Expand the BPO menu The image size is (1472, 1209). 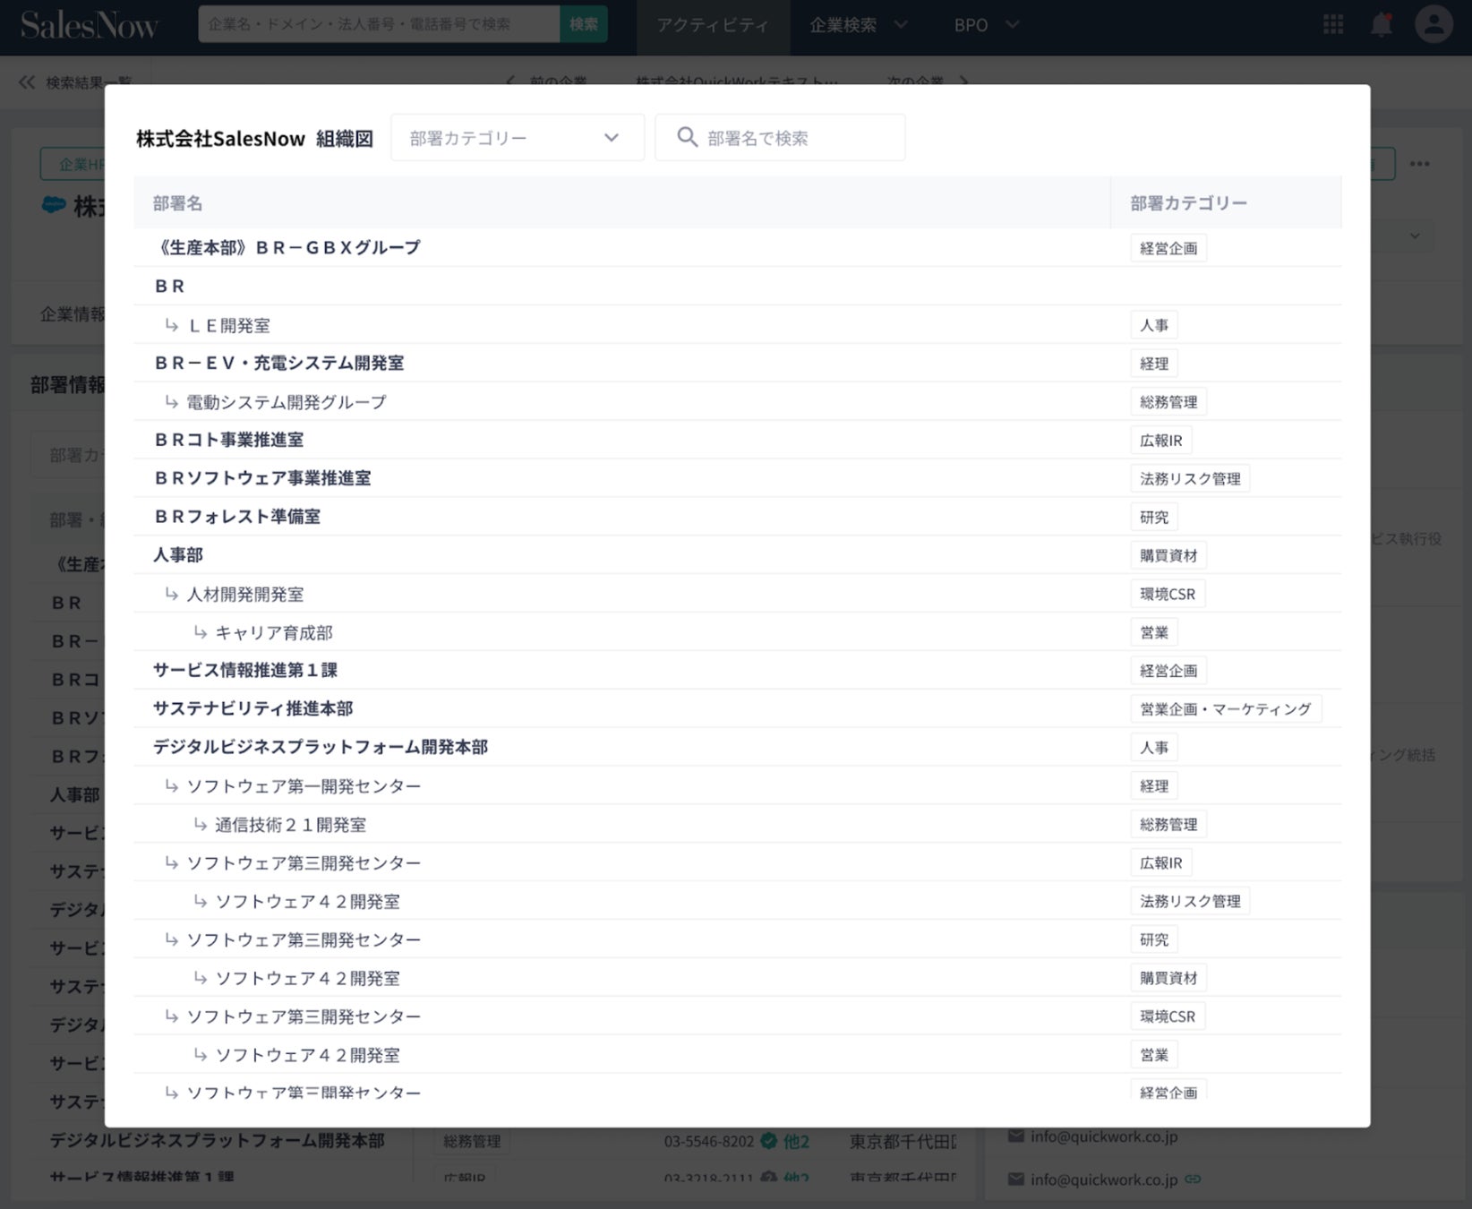click(x=986, y=25)
